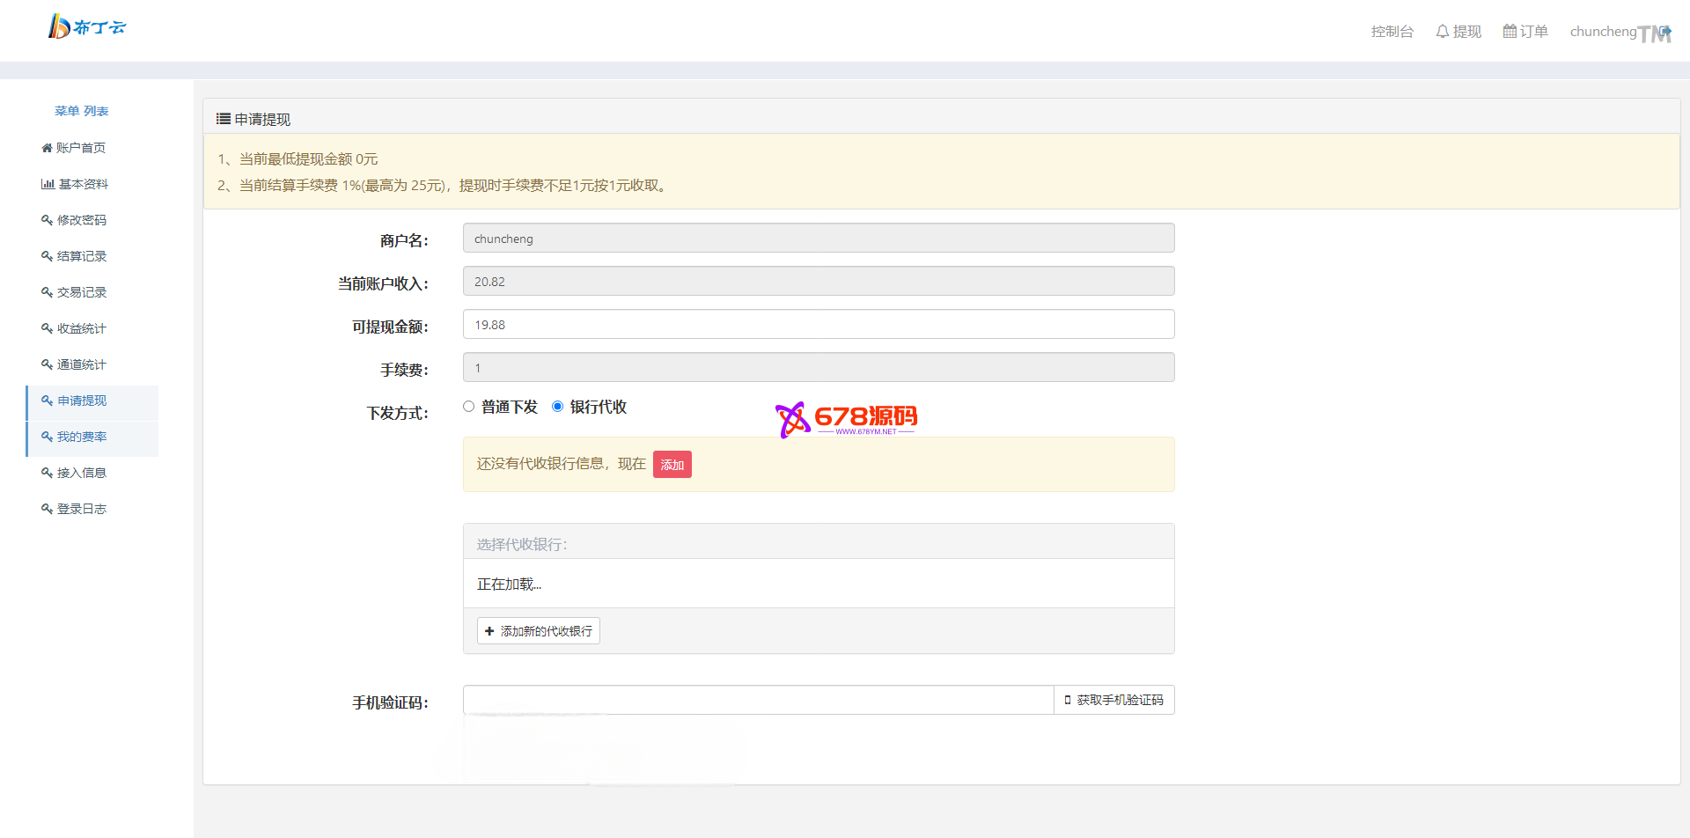Screen dimensions: 1690x838
Task: Open 收益统计 from the sidebar
Action: 81,328
